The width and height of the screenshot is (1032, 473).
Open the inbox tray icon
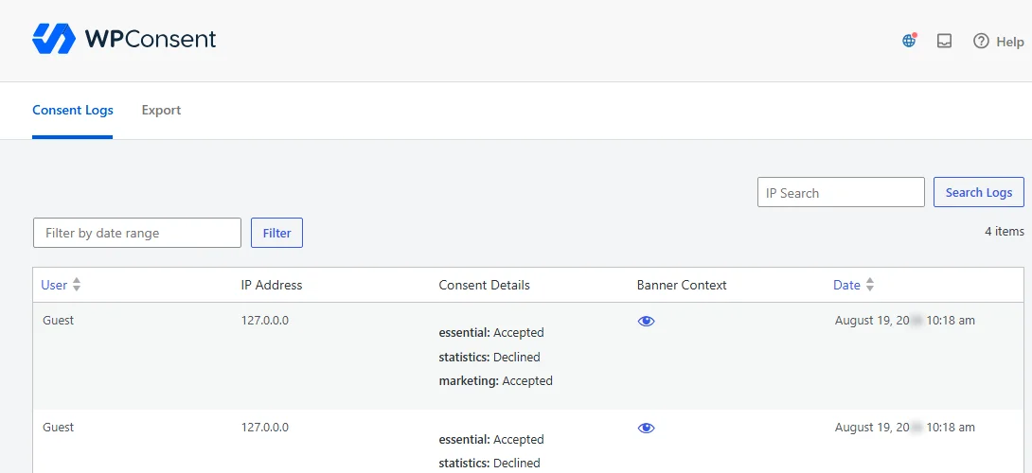click(945, 41)
